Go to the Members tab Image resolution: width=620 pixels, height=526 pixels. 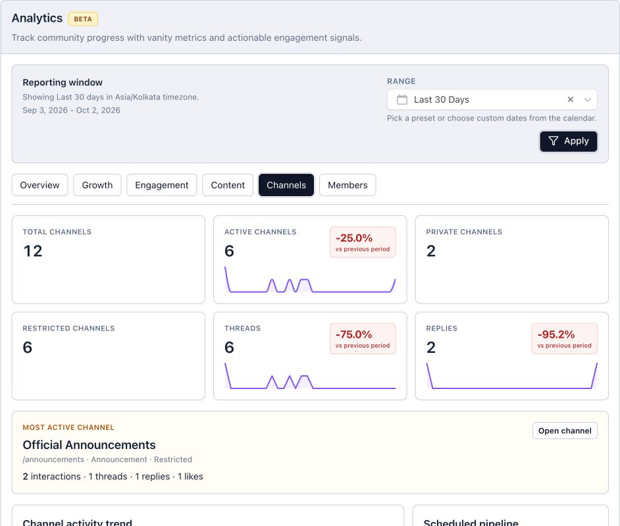(x=348, y=185)
